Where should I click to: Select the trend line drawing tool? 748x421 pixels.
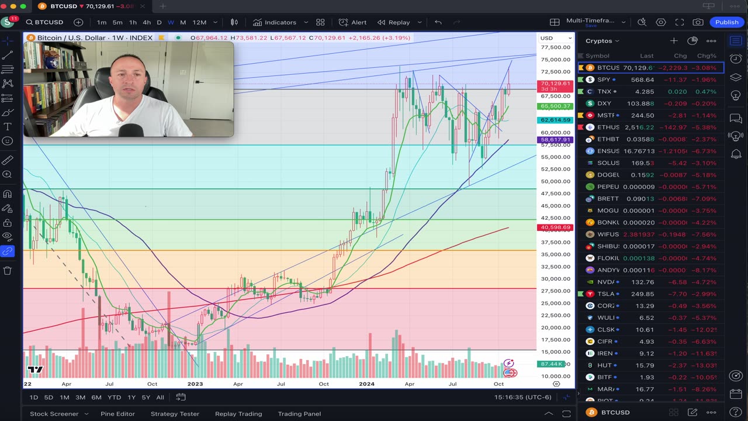click(x=8, y=55)
